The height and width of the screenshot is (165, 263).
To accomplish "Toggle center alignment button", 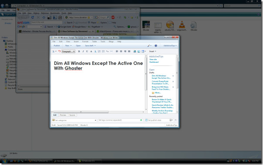I will pyautogui.click(x=121, y=51).
